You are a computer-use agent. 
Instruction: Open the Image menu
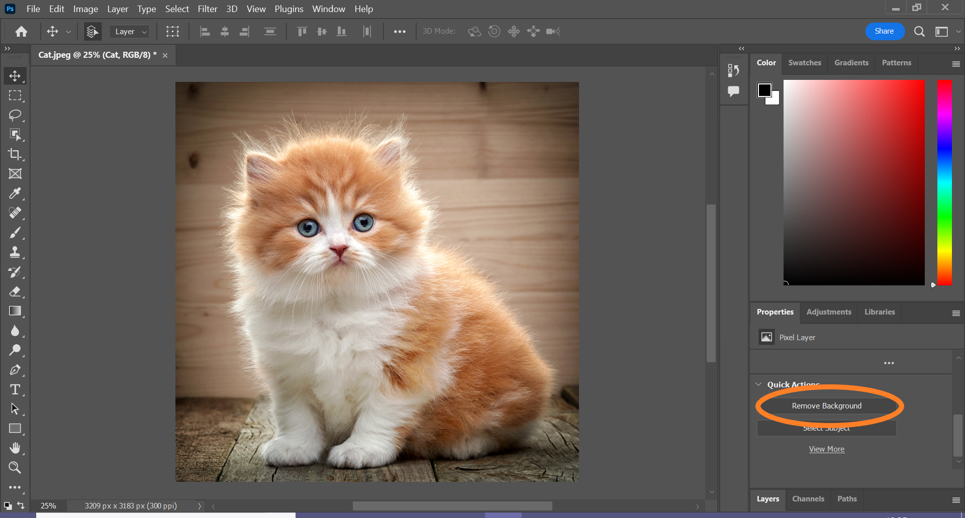(x=85, y=9)
